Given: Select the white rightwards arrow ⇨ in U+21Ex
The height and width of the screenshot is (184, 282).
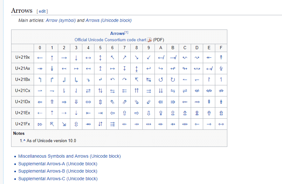Looking at the screenshot, I should 136,113.
